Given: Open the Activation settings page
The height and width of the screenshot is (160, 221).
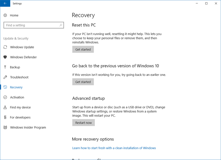Looking at the screenshot, I should point(17,97).
